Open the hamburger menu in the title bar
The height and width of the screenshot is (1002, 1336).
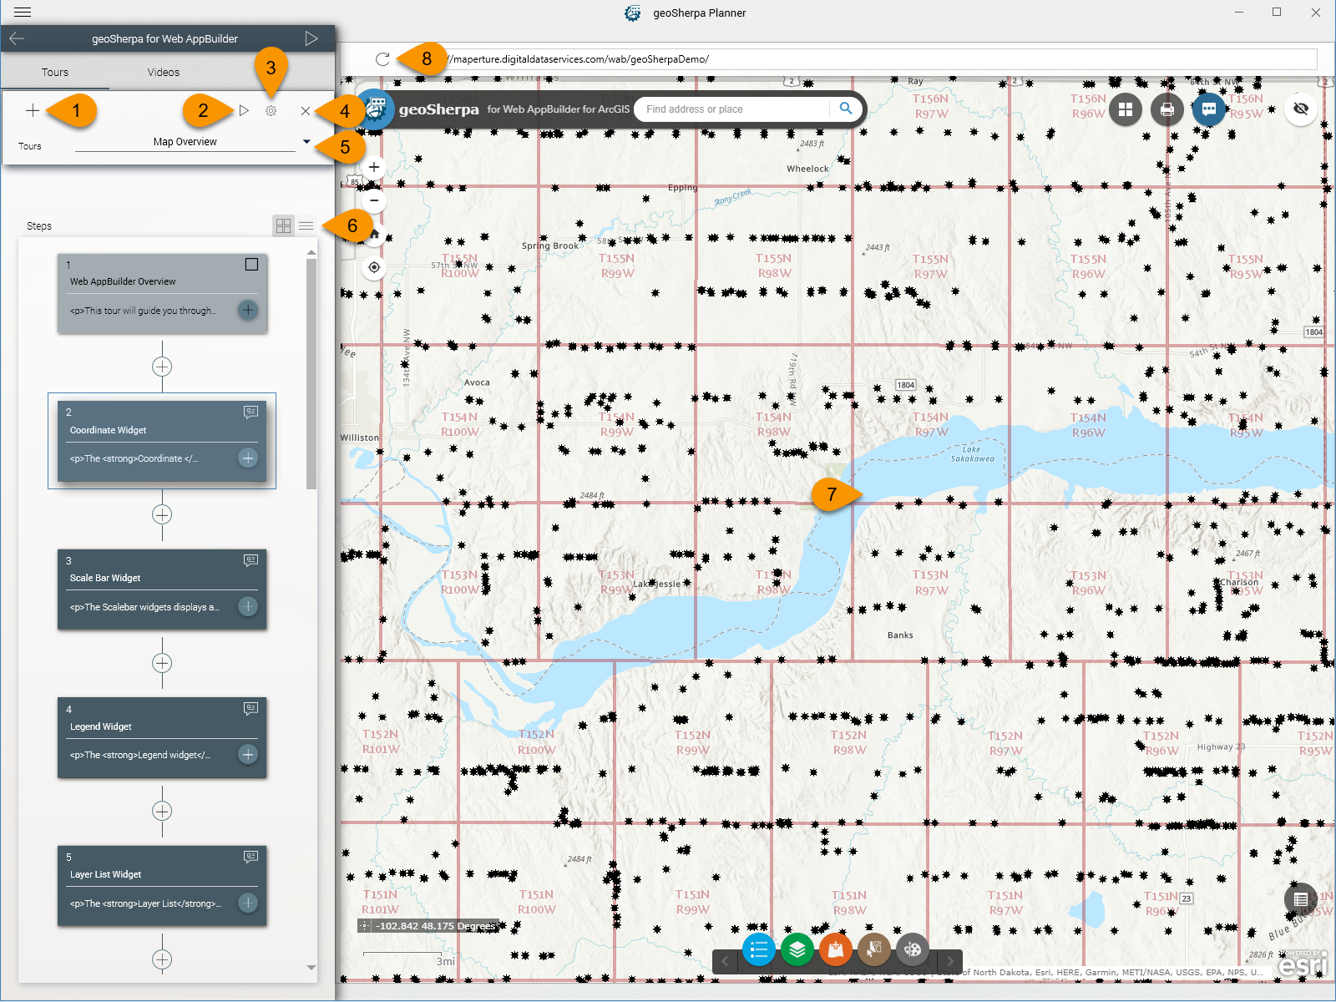(x=23, y=13)
